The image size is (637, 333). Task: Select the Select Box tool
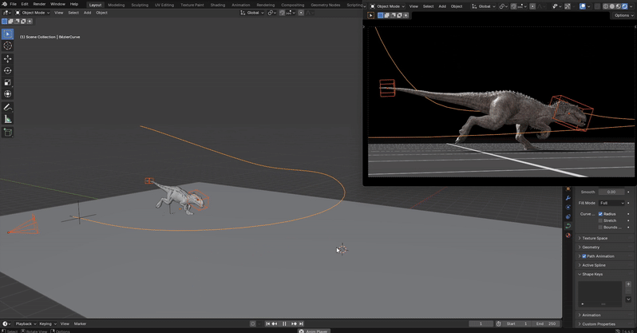pyautogui.click(x=7, y=34)
